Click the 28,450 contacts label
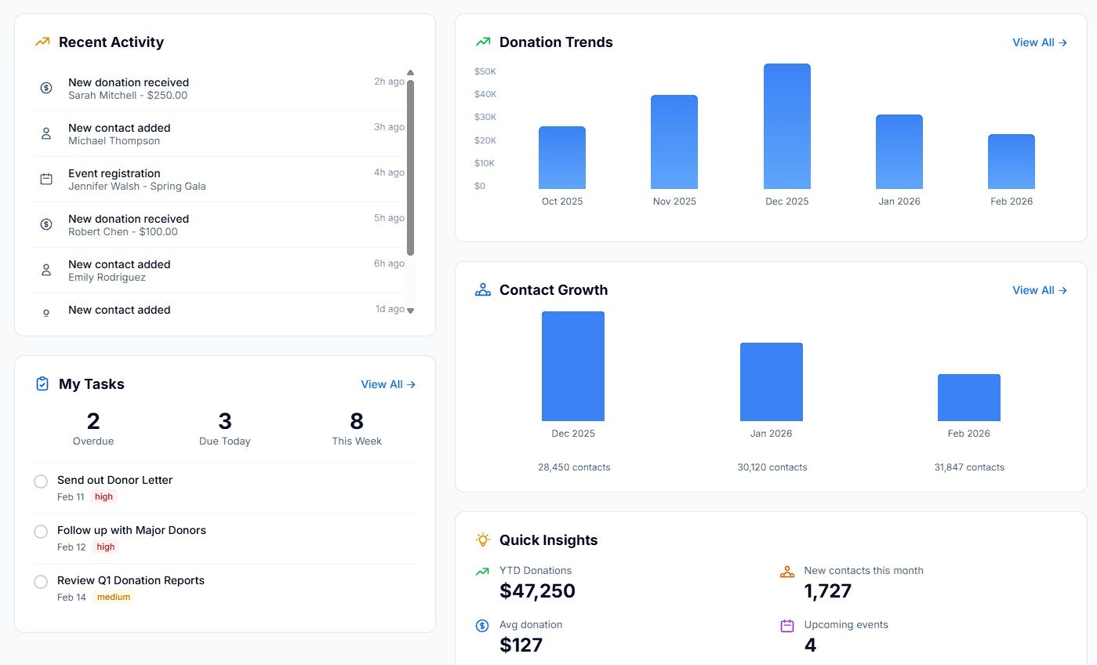The height and width of the screenshot is (665, 1097). click(x=574, y=467)
